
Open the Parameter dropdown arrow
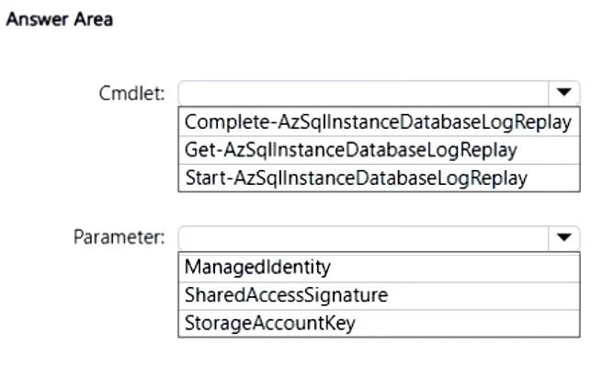[x=563, y=237]
